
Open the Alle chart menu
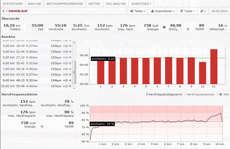(x=224, y=94)
